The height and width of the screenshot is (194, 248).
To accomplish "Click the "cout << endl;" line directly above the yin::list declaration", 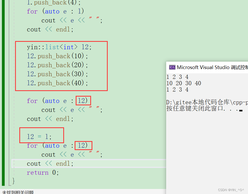I will point(50,29).
